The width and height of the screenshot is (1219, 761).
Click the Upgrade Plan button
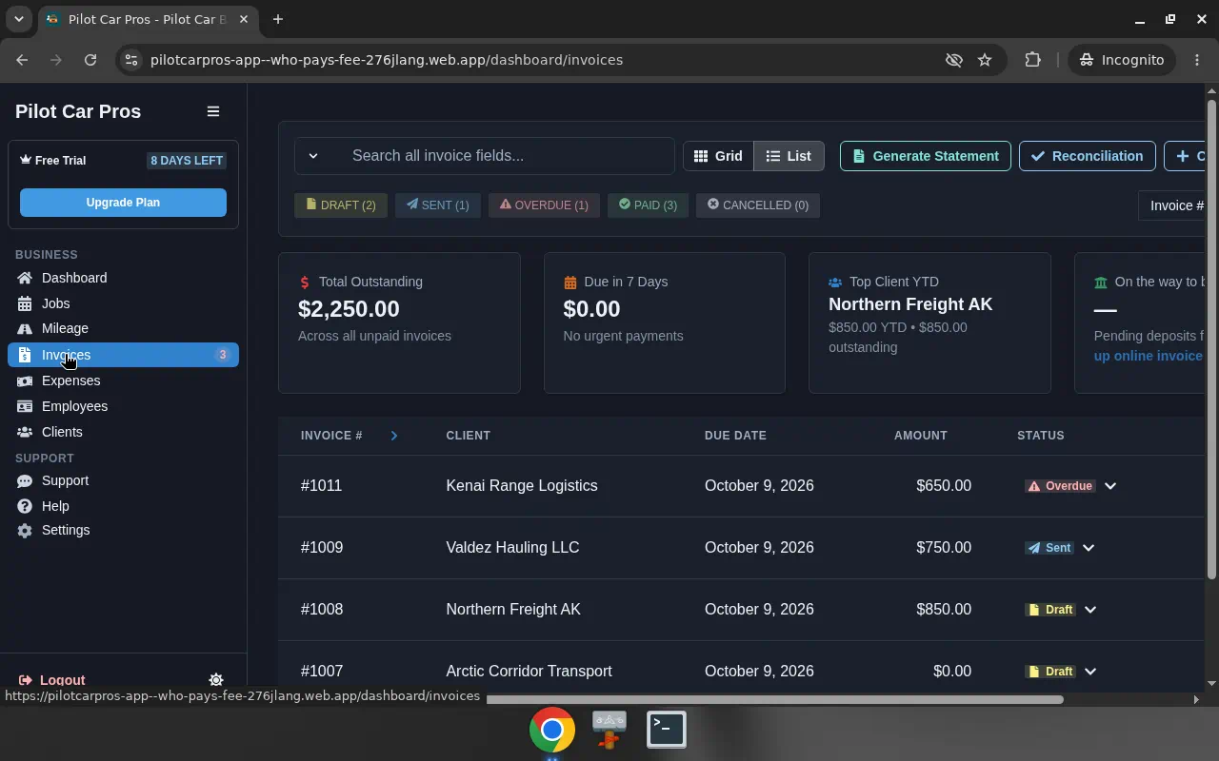[x=123, y=203]
